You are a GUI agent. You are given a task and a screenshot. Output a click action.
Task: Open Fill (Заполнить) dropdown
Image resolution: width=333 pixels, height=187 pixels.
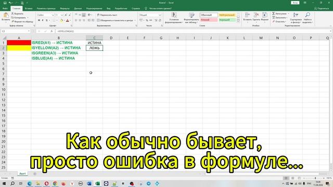[280, 18]
